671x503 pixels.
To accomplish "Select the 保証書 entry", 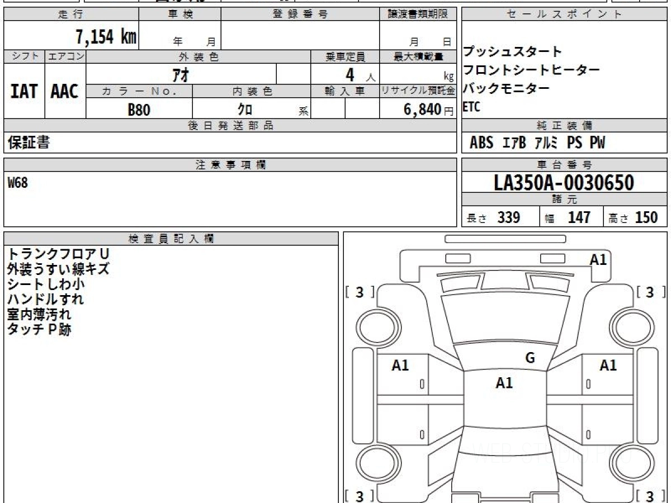I will tap(29, 143).
